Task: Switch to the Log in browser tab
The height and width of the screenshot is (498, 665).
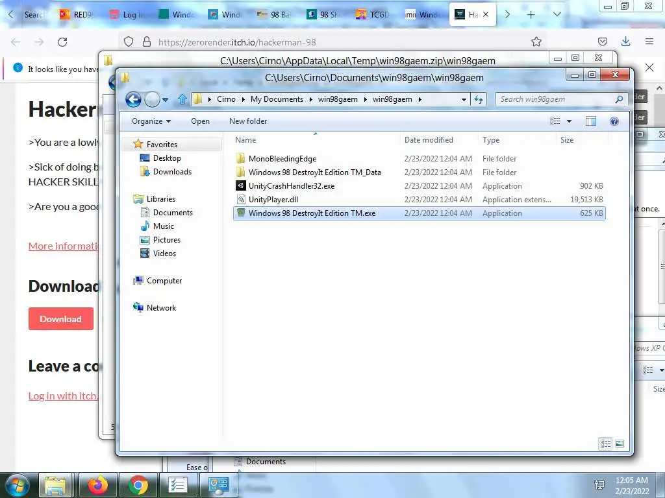Action: tap(126, 14)
